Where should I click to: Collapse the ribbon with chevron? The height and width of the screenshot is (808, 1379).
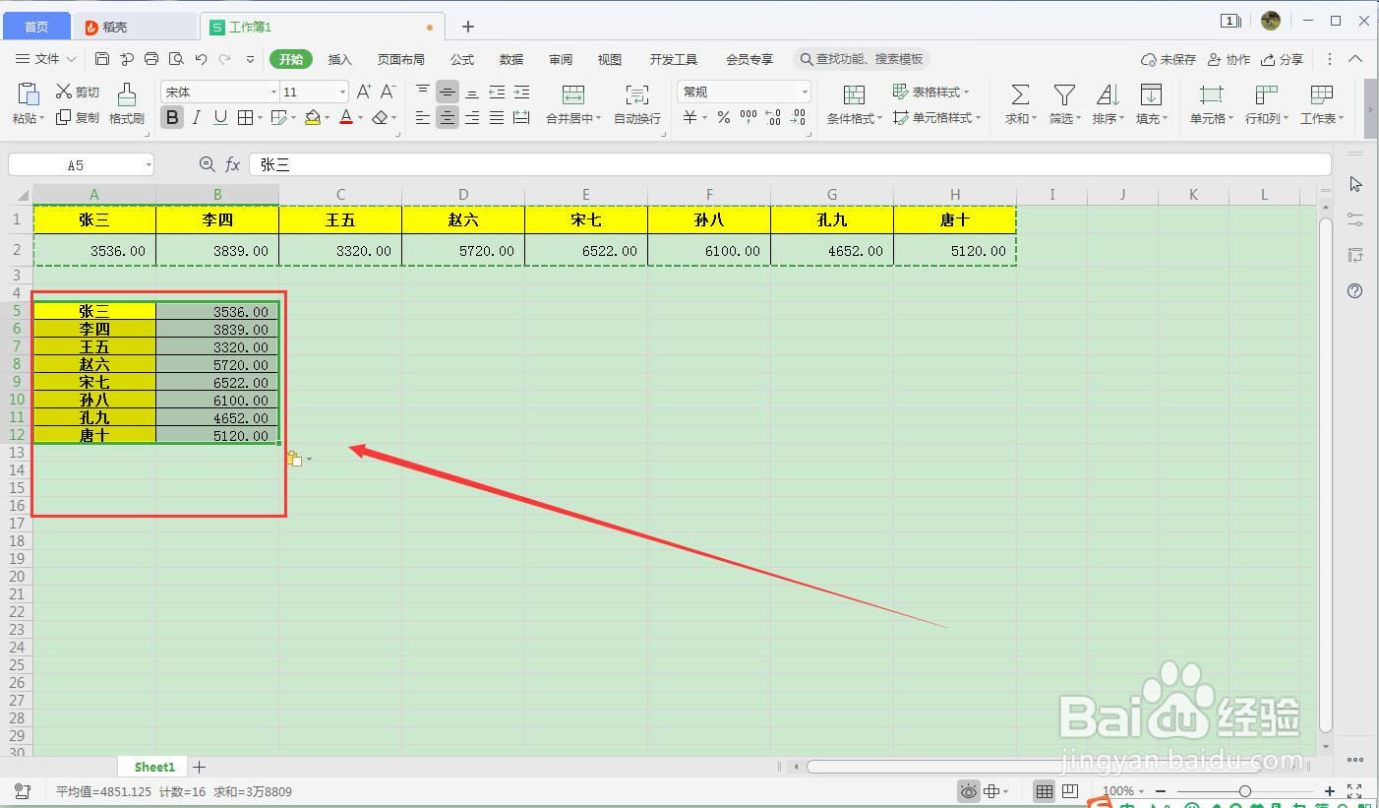(x=1356, y=59)
